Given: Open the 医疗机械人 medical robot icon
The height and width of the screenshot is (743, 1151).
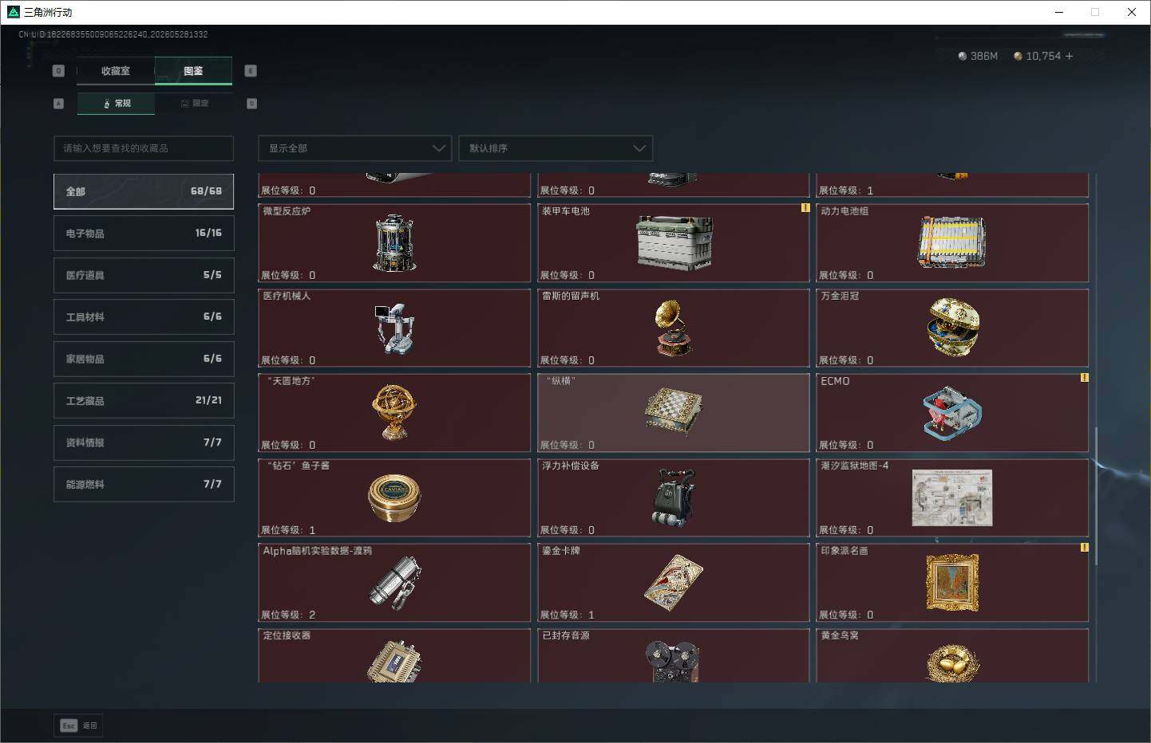Looking at the screenshot, I should 394,328.
